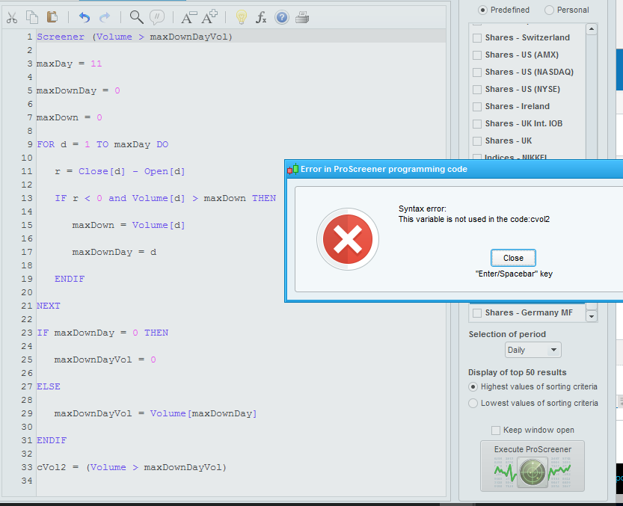Viewport: 623px width, 506px height.
Task: Check Shares - Switzerland
Action: coord(477,38)
